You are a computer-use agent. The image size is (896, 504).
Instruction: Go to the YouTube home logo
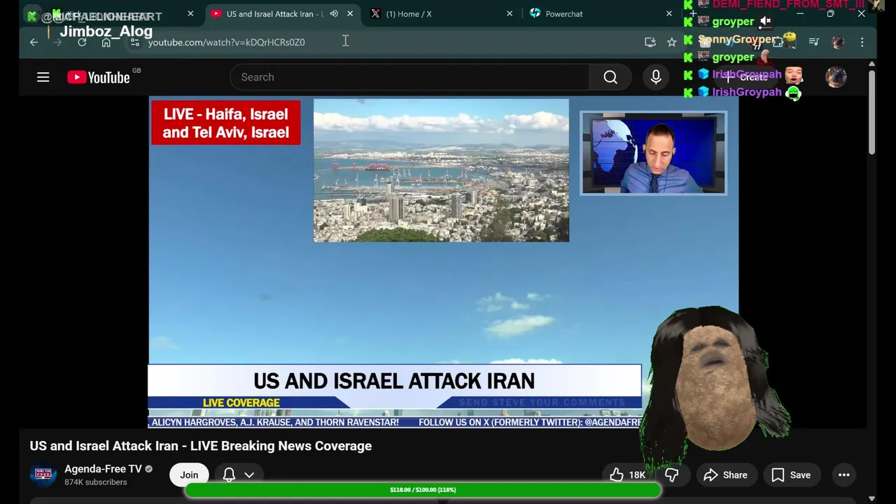click(x=99, y=77)
